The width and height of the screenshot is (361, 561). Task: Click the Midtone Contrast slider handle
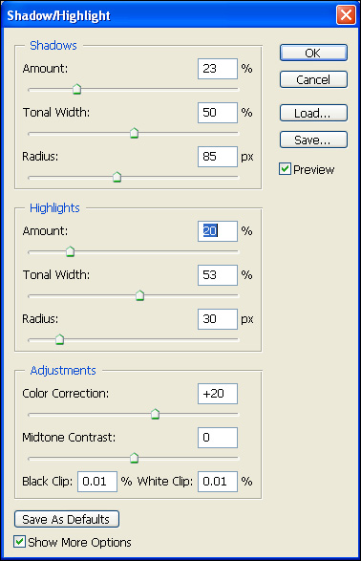click(134, 458)
